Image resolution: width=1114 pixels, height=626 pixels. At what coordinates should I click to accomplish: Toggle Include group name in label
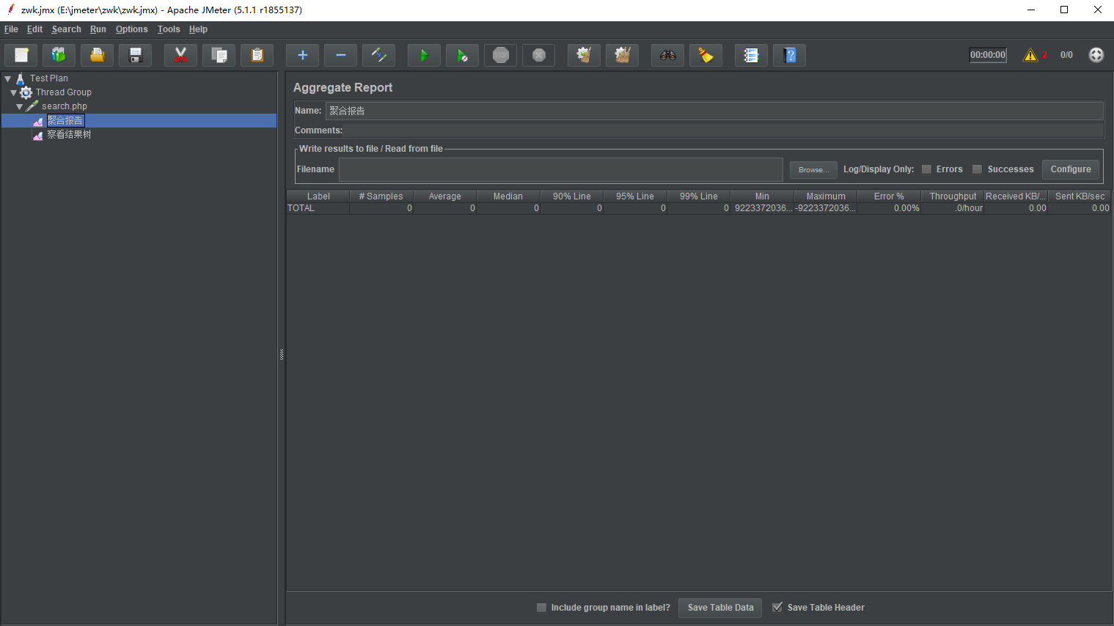[x=542, y=608]
